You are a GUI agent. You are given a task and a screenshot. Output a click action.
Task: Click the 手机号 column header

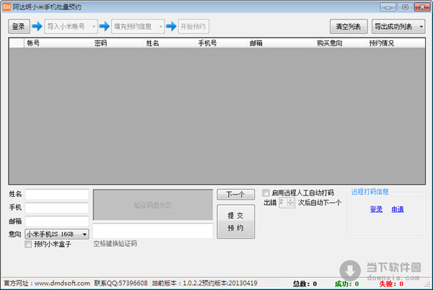pyautogui.click(x=221, y=43)
